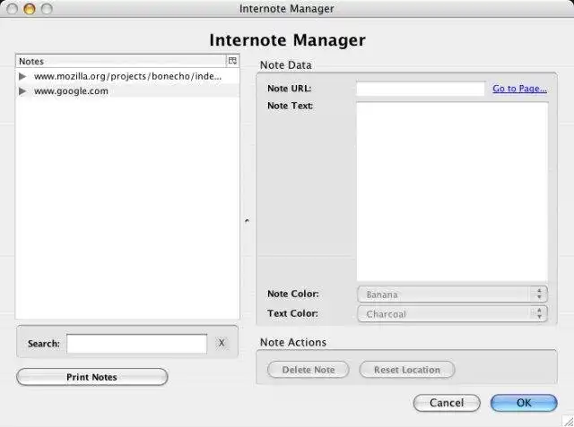Image resolution: width=574 pixels, height=427 pixels.
Task: Clear search with the X button
Action: coord(222,343)
